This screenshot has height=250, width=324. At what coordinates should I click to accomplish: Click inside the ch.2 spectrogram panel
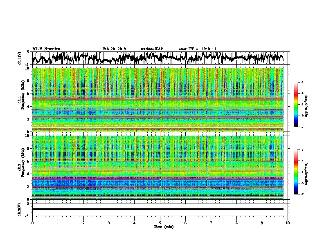point(158,167)
